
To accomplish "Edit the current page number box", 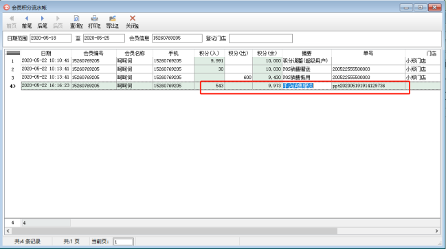I will 123,241.
